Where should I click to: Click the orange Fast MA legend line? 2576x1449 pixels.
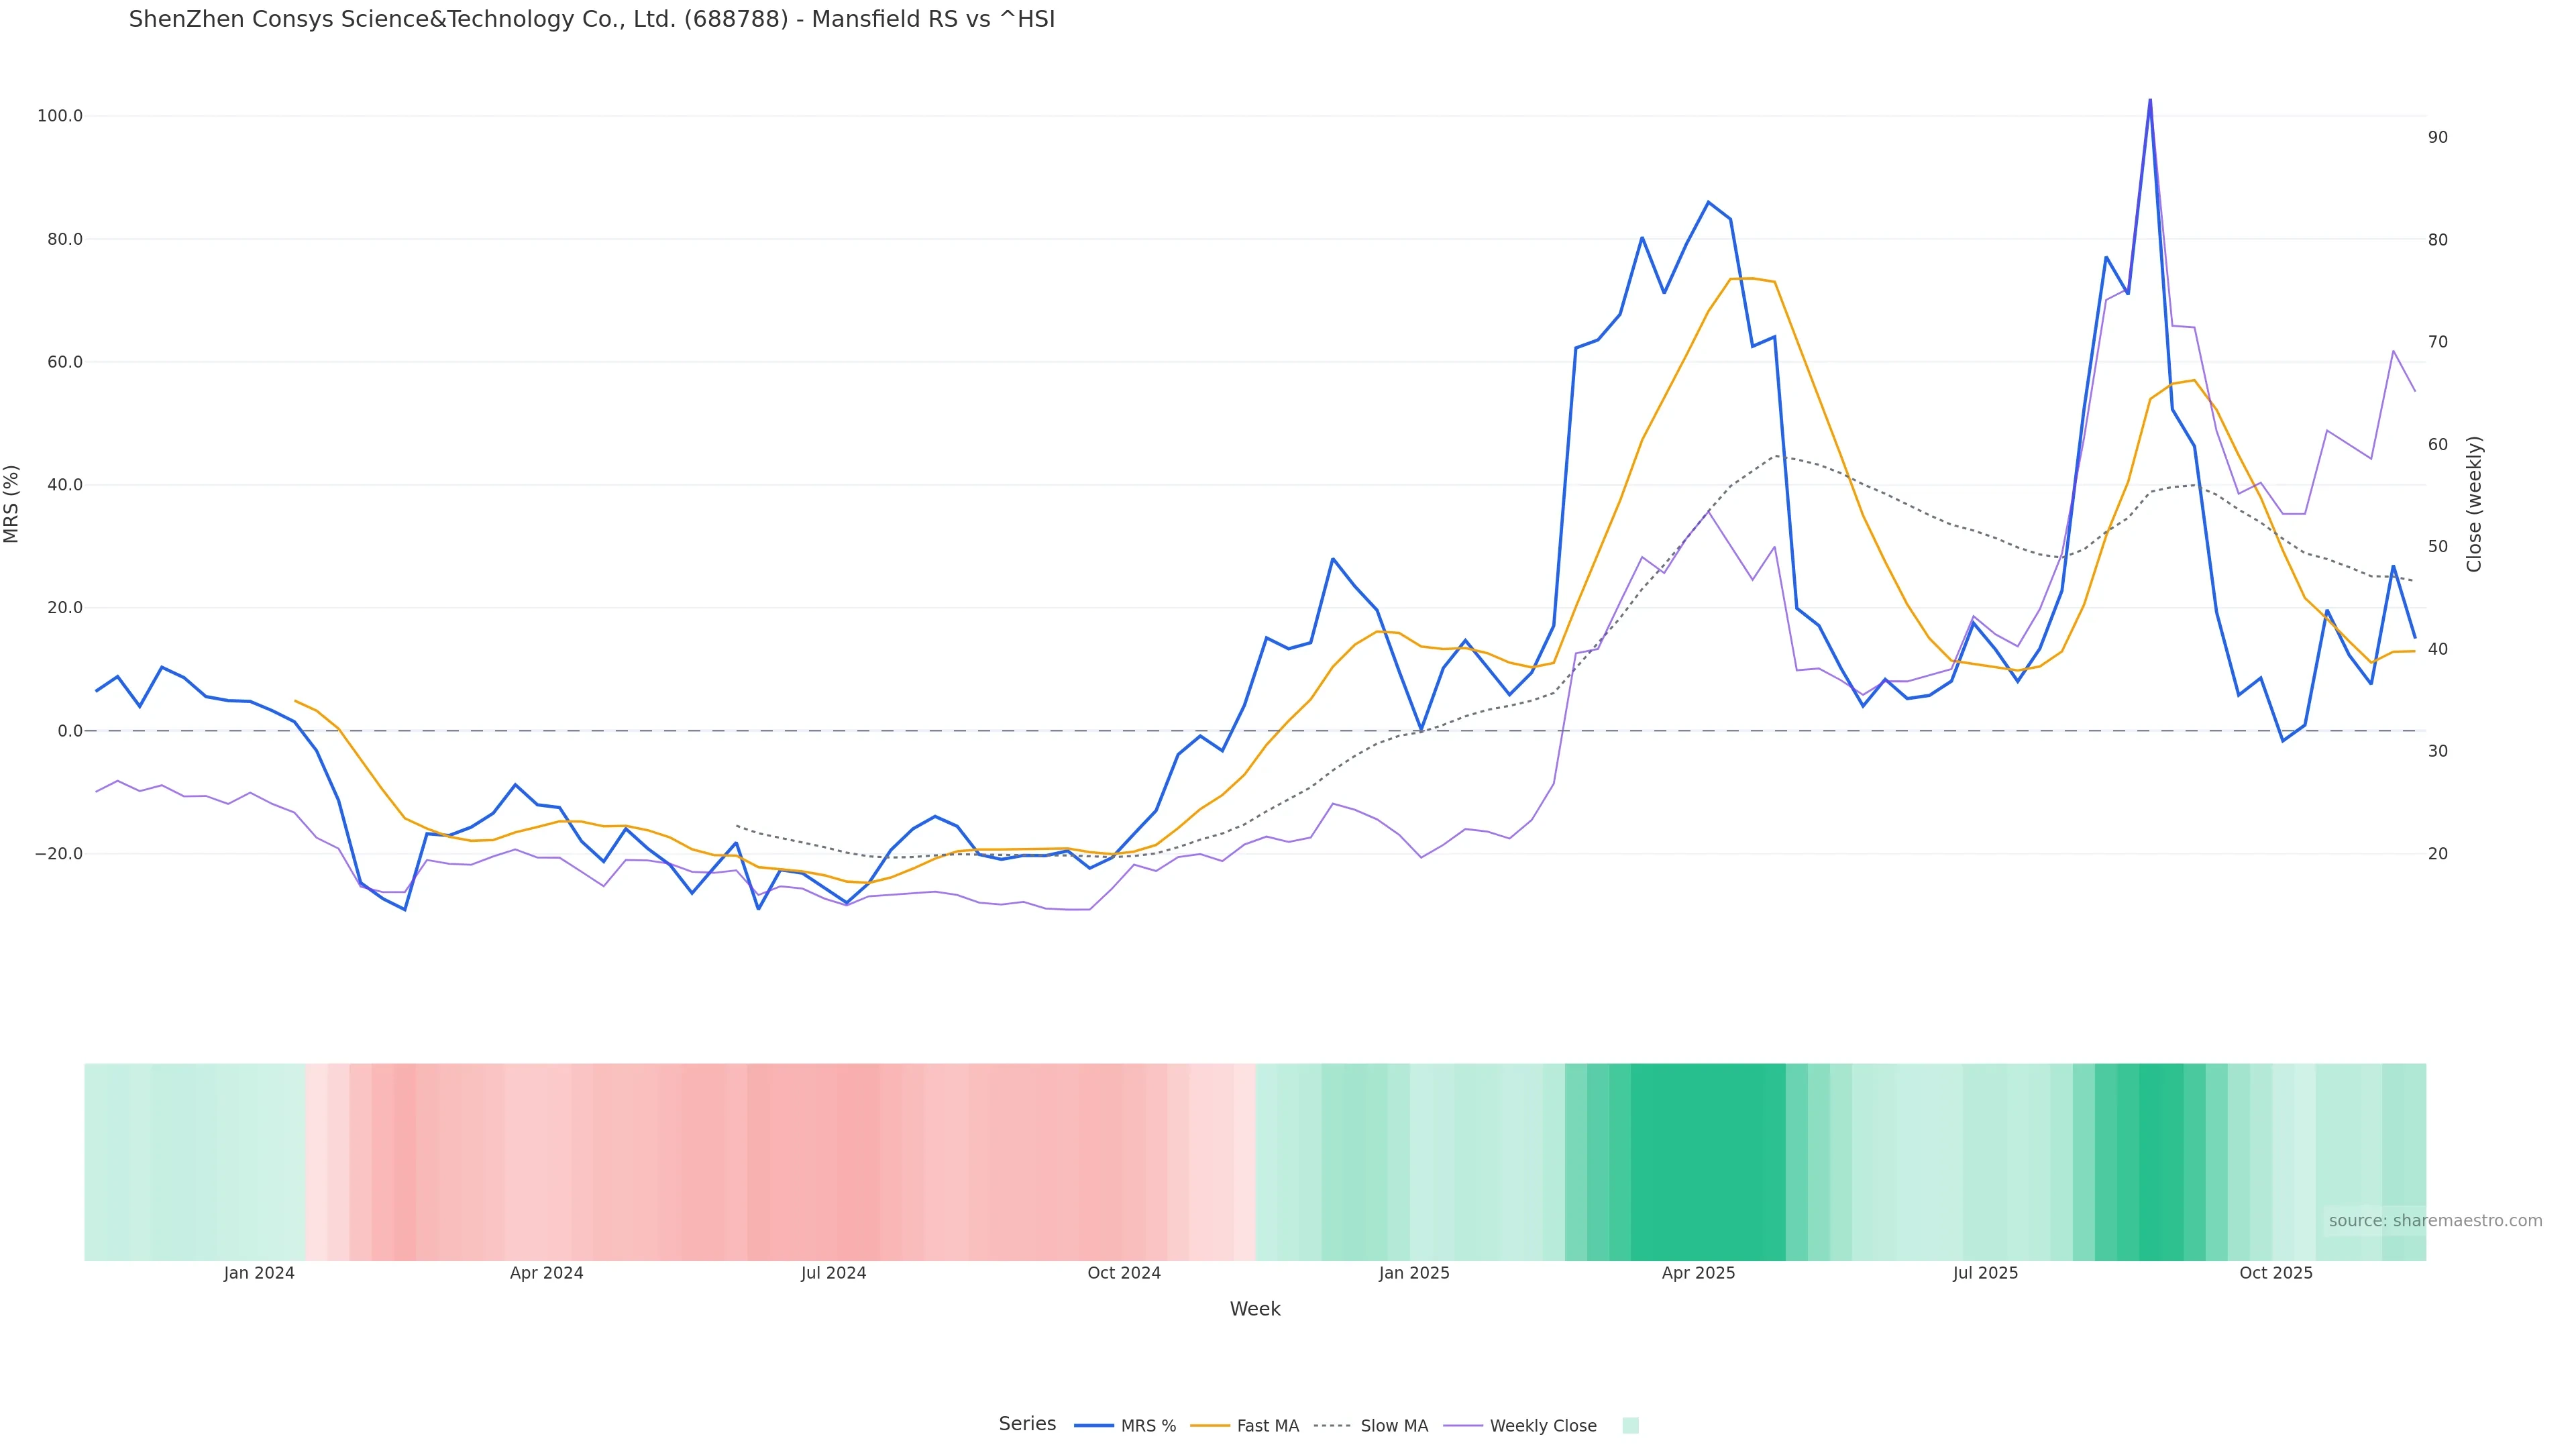coord(1210,1426)
